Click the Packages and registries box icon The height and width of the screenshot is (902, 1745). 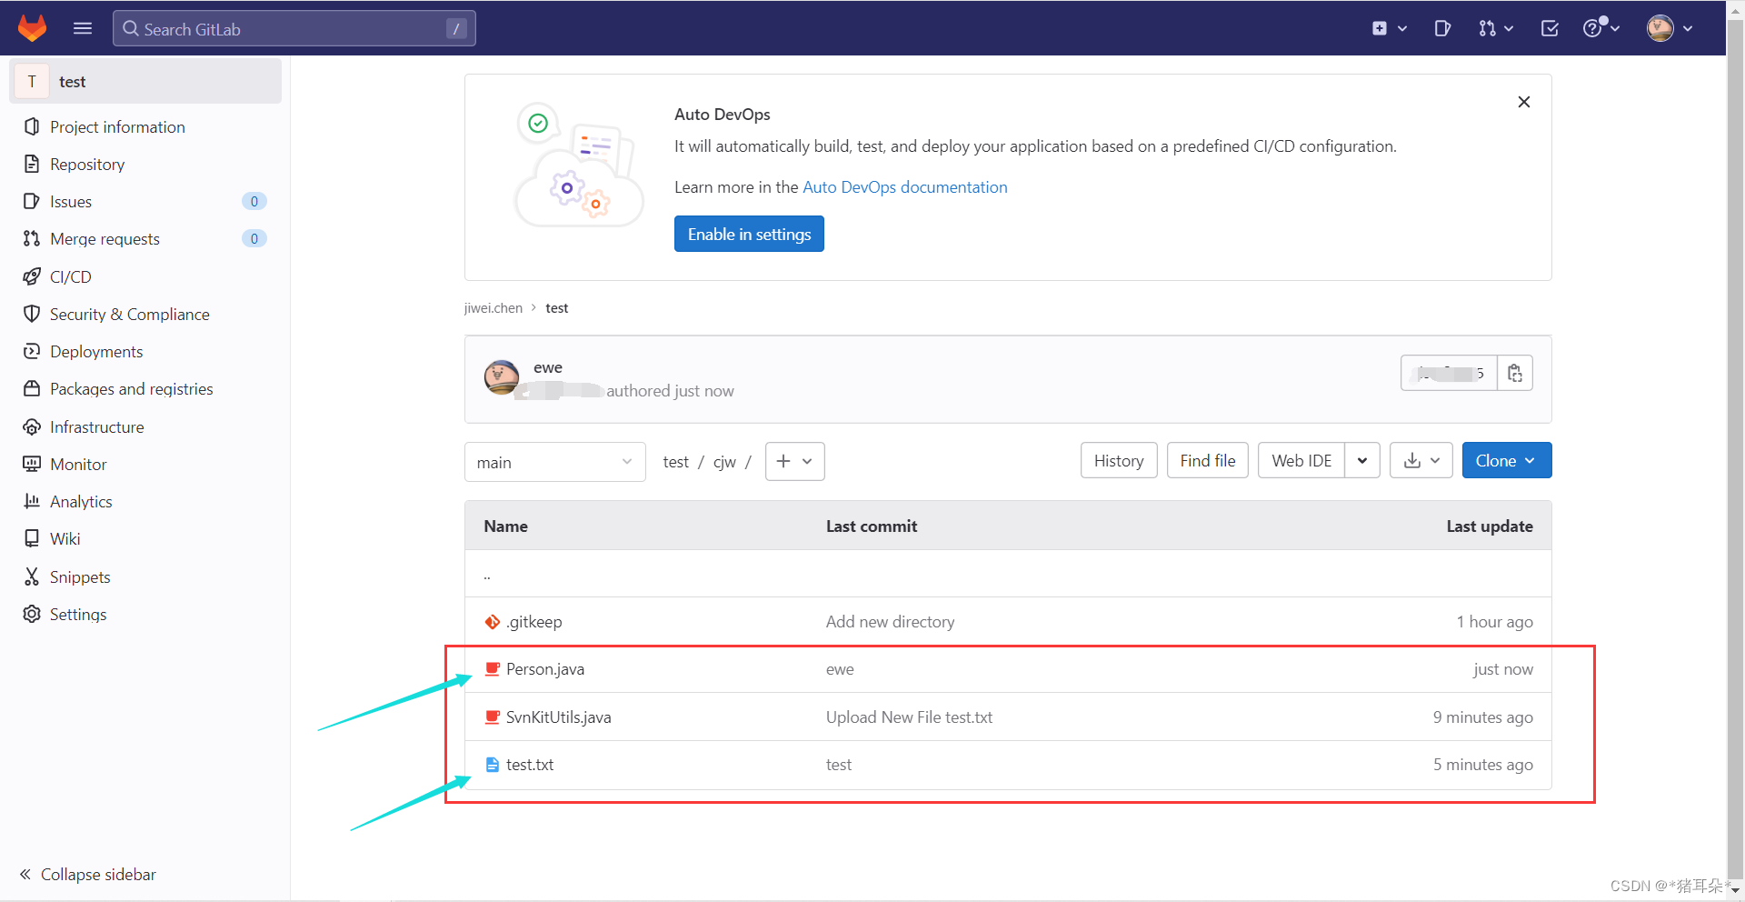click(33, 388)
